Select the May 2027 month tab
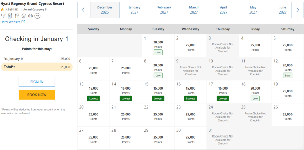Image resolution: width=304 pixels, height=150 pixels. coord(253,10)
